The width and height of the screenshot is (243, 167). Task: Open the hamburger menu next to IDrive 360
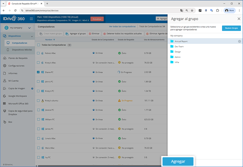click(x=31, y=19)
